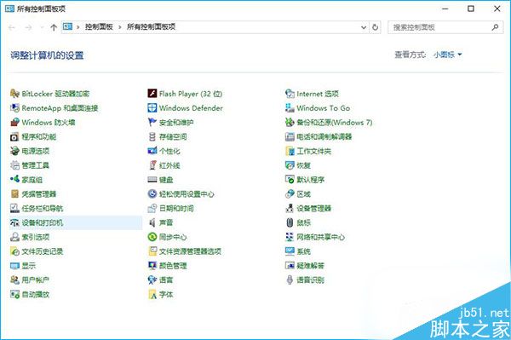This screenshot has height=340, width=511.
Task: Open the 默认程序 item
Action: [305, 180]
